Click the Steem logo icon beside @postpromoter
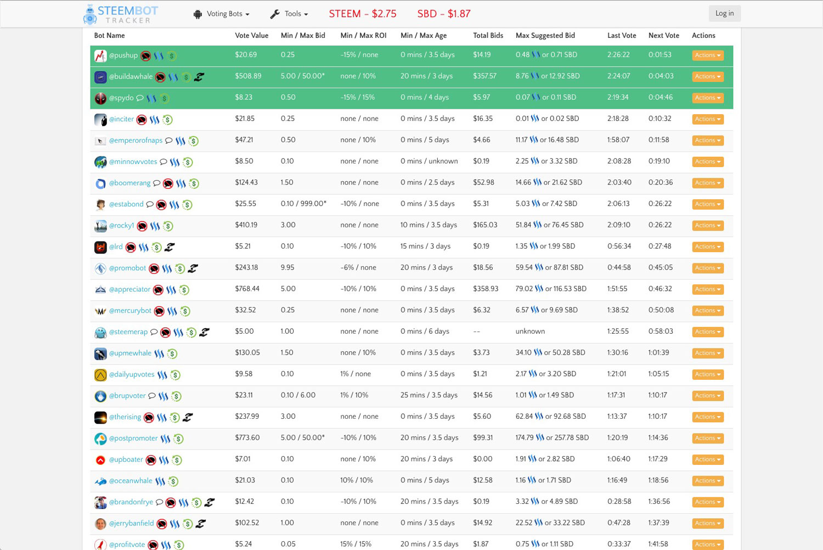The width and height of the screenshot is (823, 550). [x=165, y=439]
